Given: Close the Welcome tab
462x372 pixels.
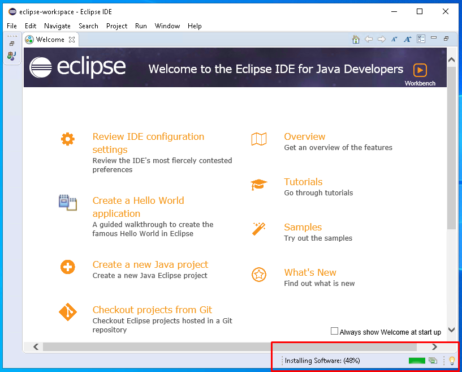Looking at the screenshot, I should point(72,40).
